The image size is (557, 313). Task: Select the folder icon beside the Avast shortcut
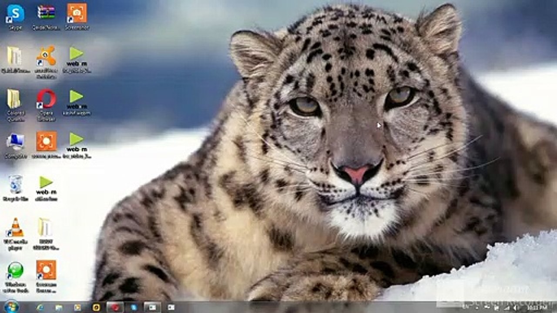(x=15, y=60)
